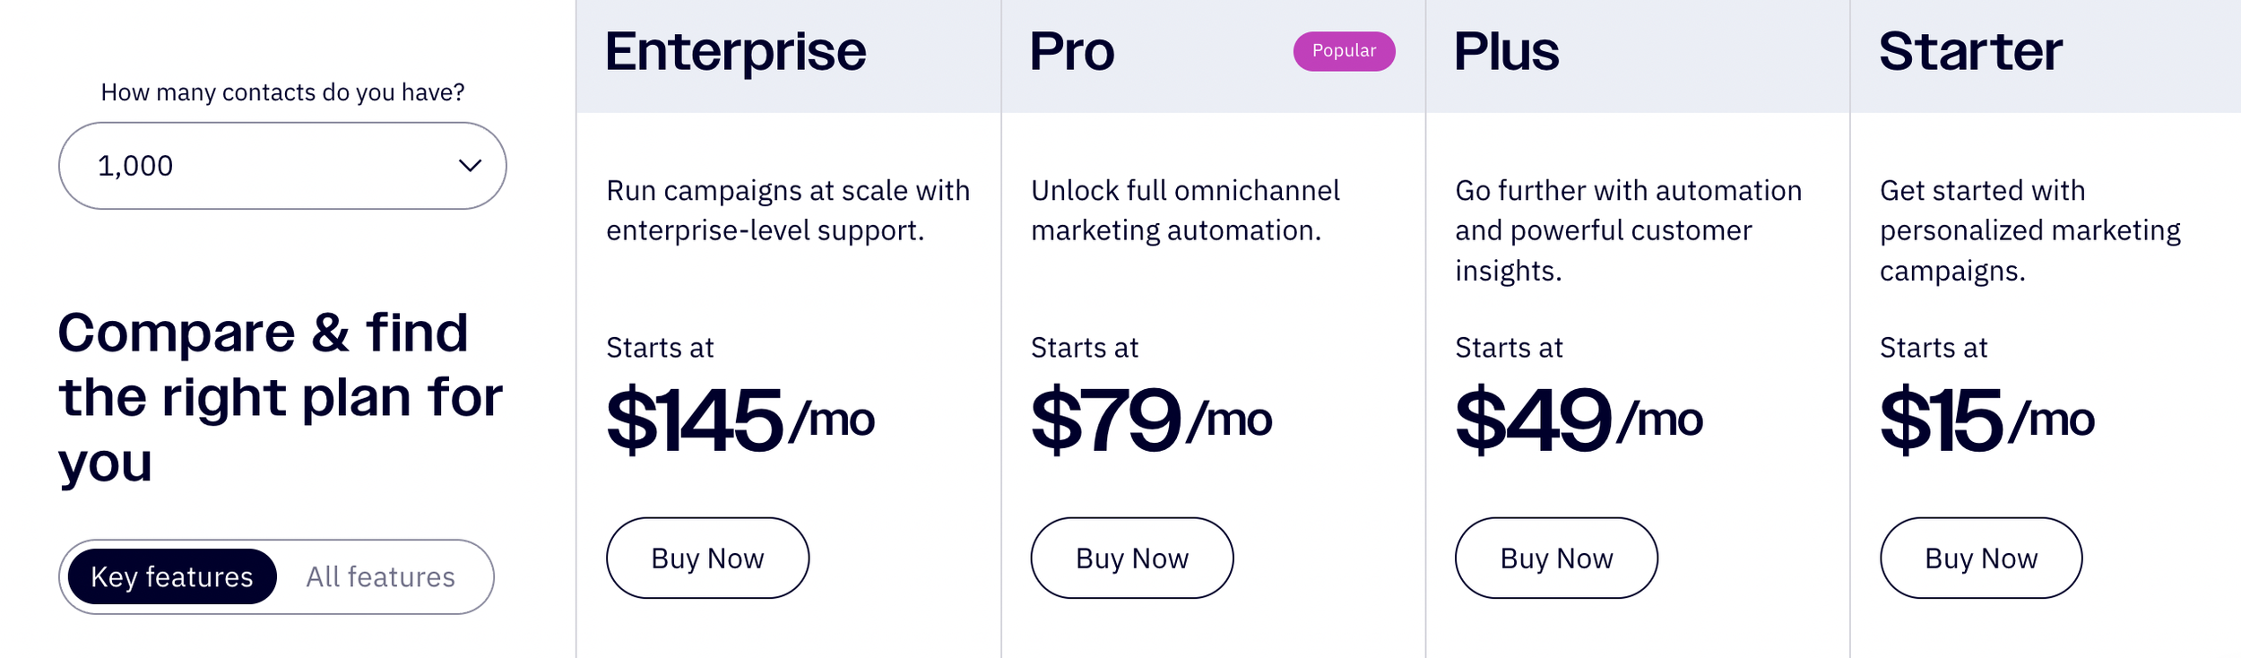The width and height of the screenshot is (2241, 658).
Task: Click the $79/mo Pro price
Action: coord(1150,420)
